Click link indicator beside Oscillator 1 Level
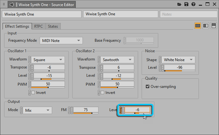Viewport: 219px width, 135px height. click(x=32, y=76)
